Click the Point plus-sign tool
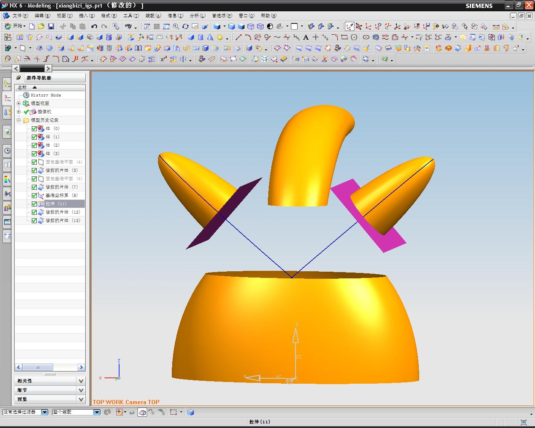 (x=316, y=37)
